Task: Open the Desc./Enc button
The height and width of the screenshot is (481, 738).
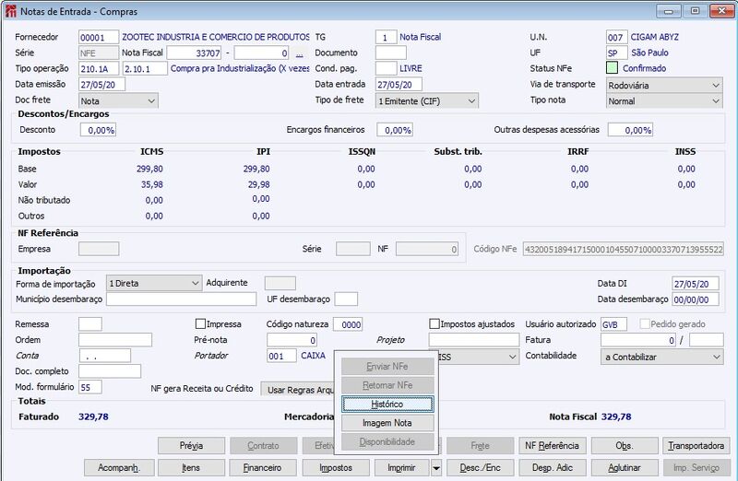Action: [x=480, y=468]
